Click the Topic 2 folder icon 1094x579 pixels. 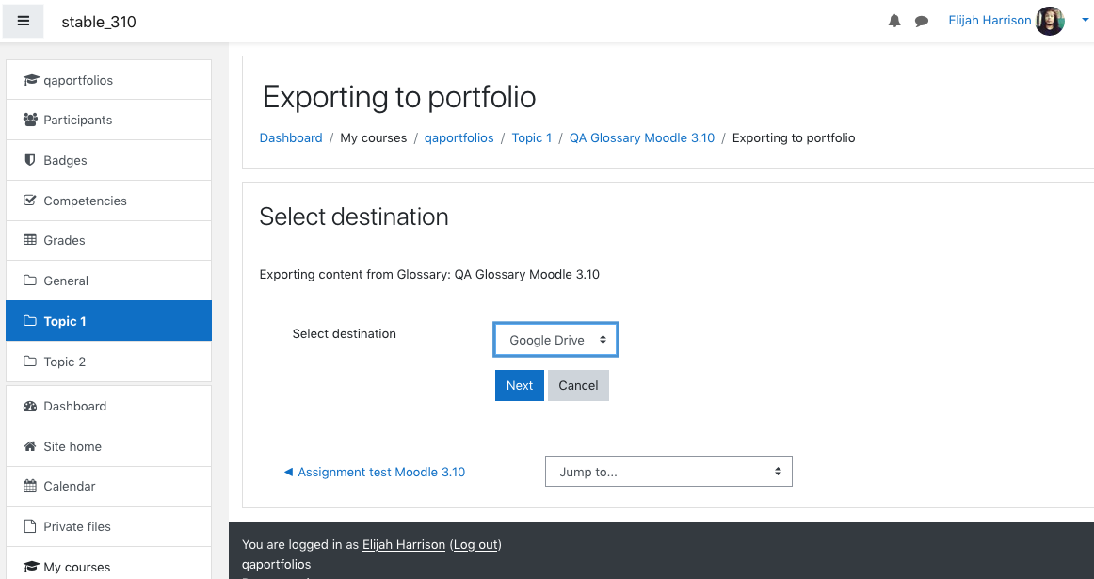pos(30,362)
